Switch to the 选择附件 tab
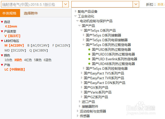165x119 pixels. [31, 13]
